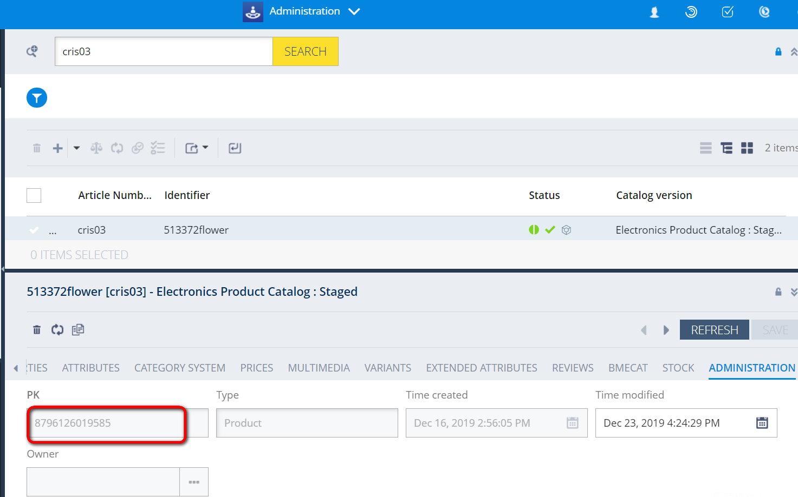Click the return arrow icon in the list toolbar
The height and width of the screenshot is (497, 798).
(x=235, y=148)
